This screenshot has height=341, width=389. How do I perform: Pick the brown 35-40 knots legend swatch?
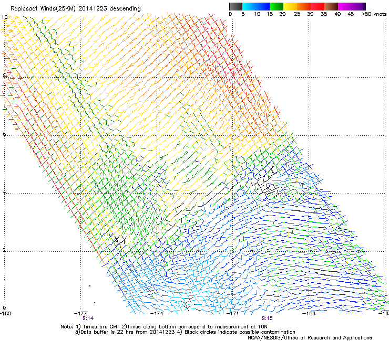(331, 6)
